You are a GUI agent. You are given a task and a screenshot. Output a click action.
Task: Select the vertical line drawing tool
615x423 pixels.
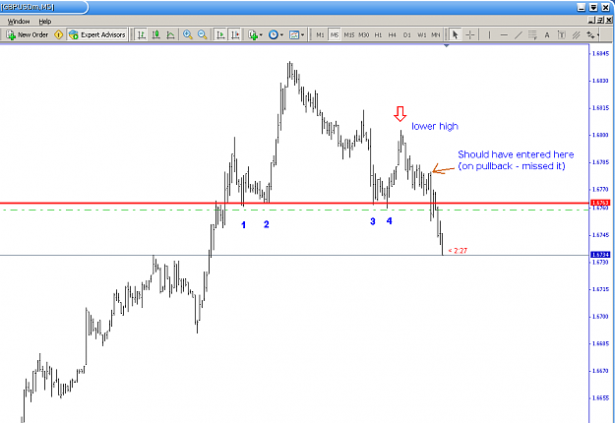489,34
